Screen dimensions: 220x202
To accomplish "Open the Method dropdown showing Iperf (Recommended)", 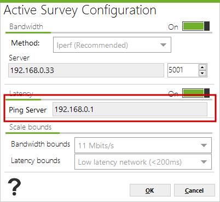I will (112, 45).
